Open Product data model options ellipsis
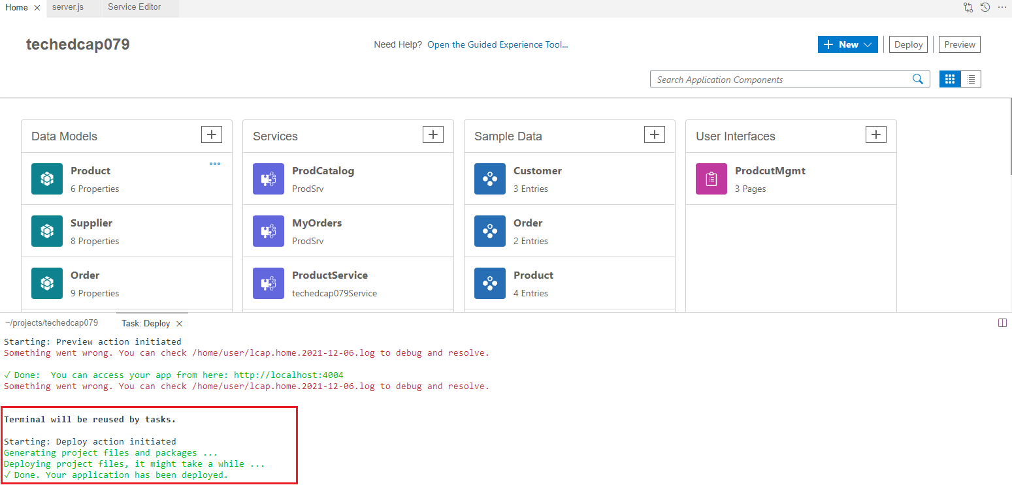1012x485 pixels. [x=215, y=164]
